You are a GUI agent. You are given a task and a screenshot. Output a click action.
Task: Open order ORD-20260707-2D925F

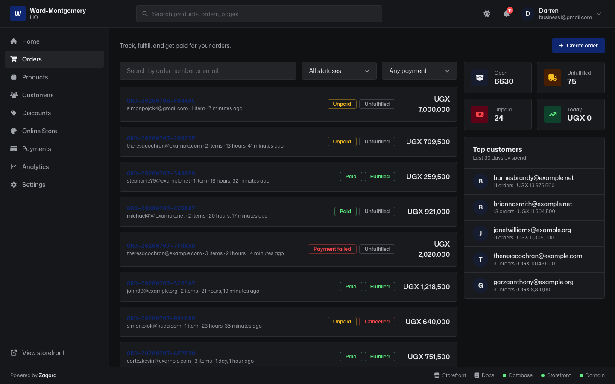[161, 138]
